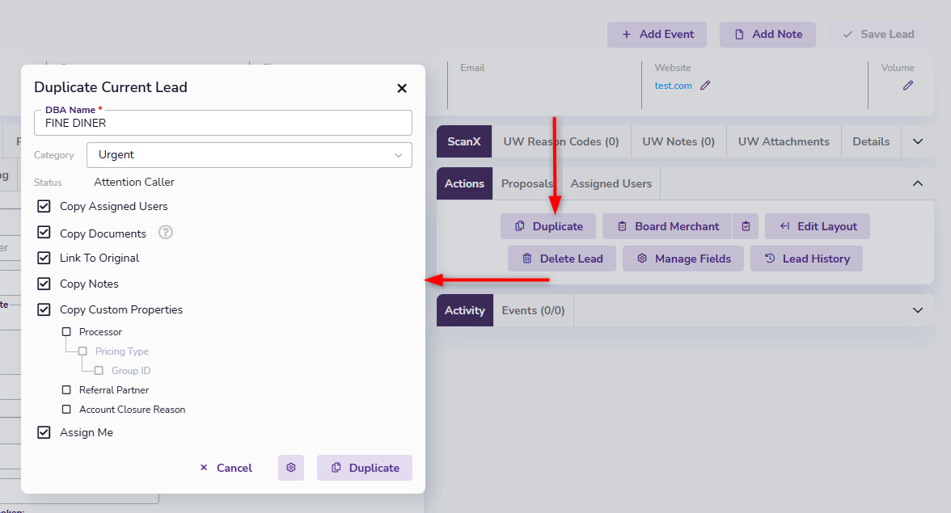Toggle the Assign Me checkbox
The image size is (951, 513).
pyautogui.click(x=44, y=432)
